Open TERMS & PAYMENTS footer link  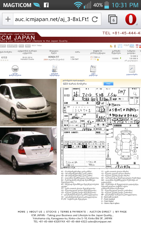pos(73,212)
